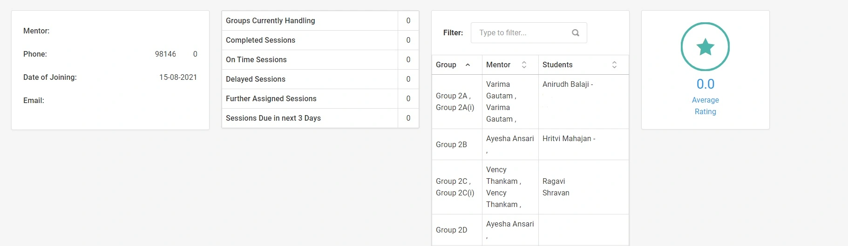Click Further Assigned Sessions row
Screen dimensions: 848x246
(320, 99)
